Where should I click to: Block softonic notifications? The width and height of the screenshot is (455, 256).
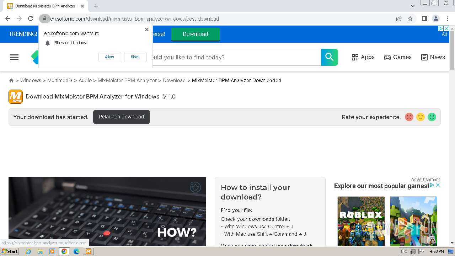pos(135,57)
